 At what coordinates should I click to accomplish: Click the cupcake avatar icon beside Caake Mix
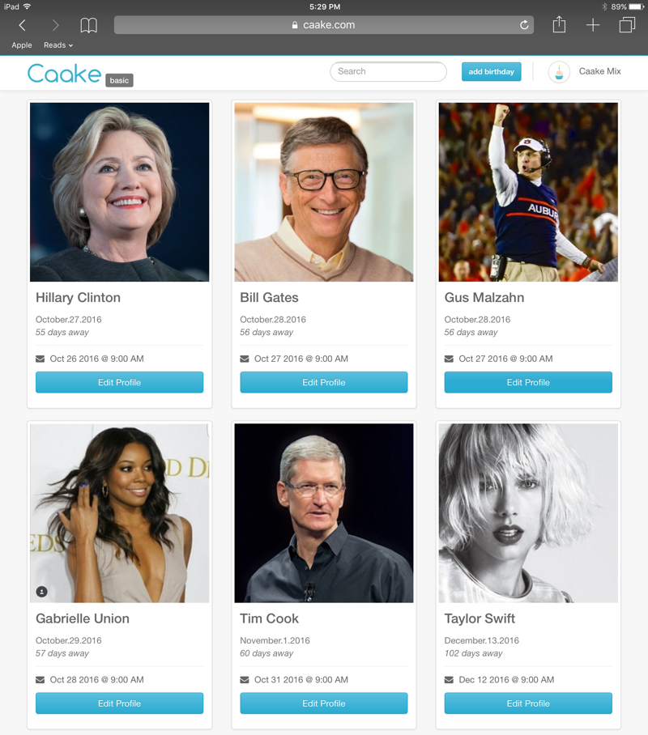tap(559, 72)
